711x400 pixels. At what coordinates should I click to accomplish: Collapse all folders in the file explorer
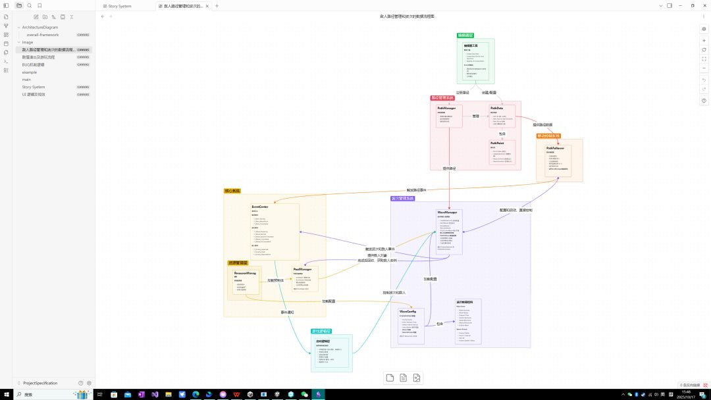tap(72, 16)
